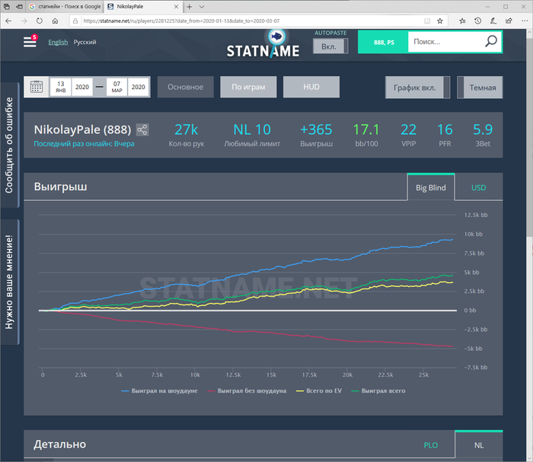Open the browser settings ellipsis menu
The width and height of the screenshot is (533, 462).
tap(525, 21)
